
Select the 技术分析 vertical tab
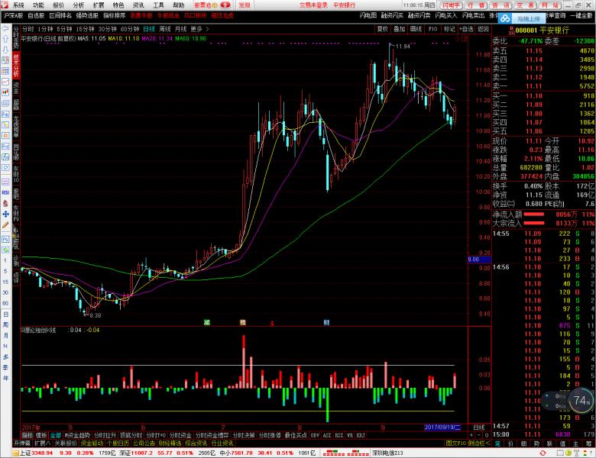[x=16, y=66]
